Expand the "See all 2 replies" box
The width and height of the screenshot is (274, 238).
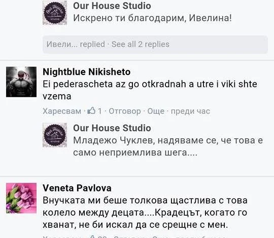point(155,44)
